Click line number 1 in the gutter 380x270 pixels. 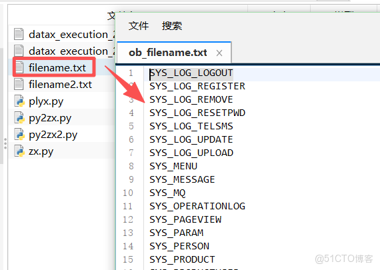coord(131,73)
